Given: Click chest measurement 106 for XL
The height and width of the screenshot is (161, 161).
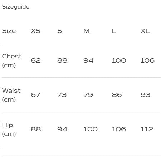Looking at the screenshot, I should coord(147,60).
